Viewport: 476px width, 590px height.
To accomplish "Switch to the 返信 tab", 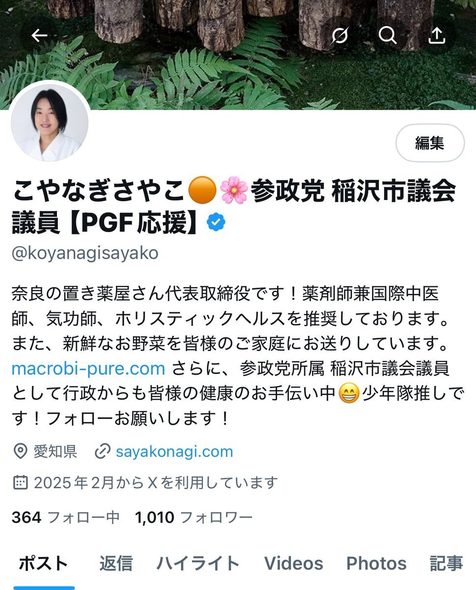I will [116, 563].
